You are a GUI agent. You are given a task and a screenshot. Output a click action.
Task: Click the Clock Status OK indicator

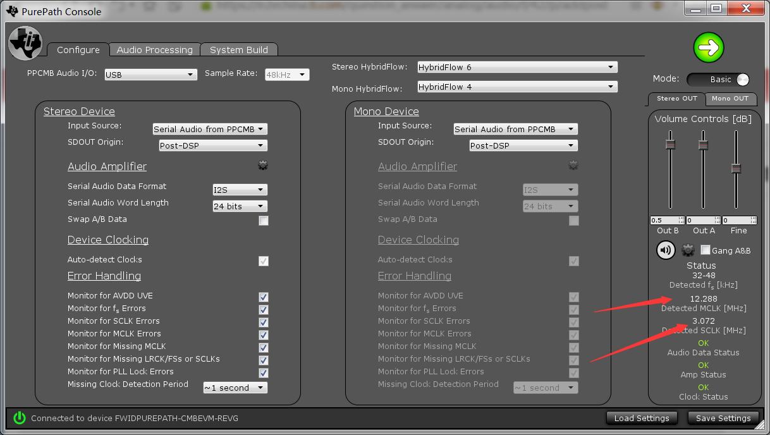704,388
